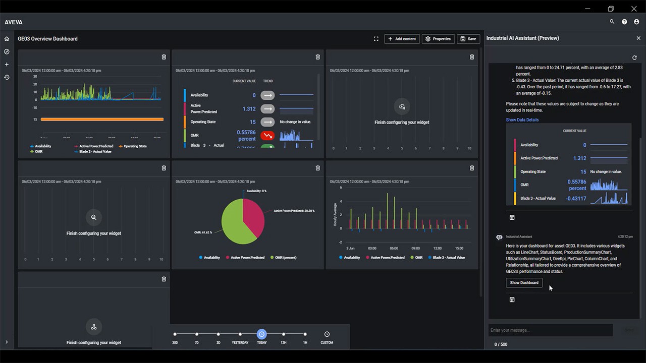Open the Explore compass icon in sidebar
This screenshot has width=646, height=363.
pyautogui.click(x=7, y=51)
